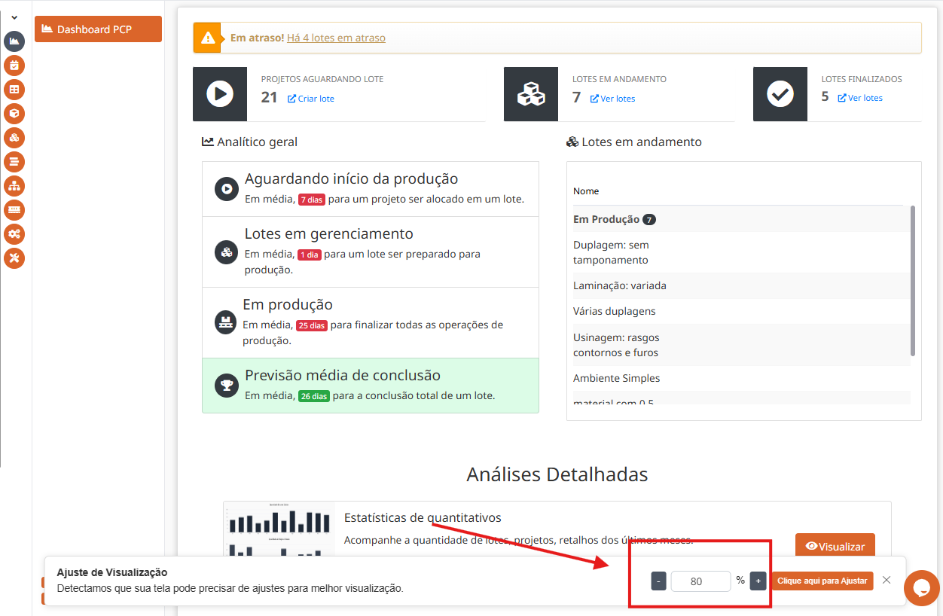The width and height of the screenshot is (943, 616).
Task: Open the orange chat support bubble
Action: [921, 588]
